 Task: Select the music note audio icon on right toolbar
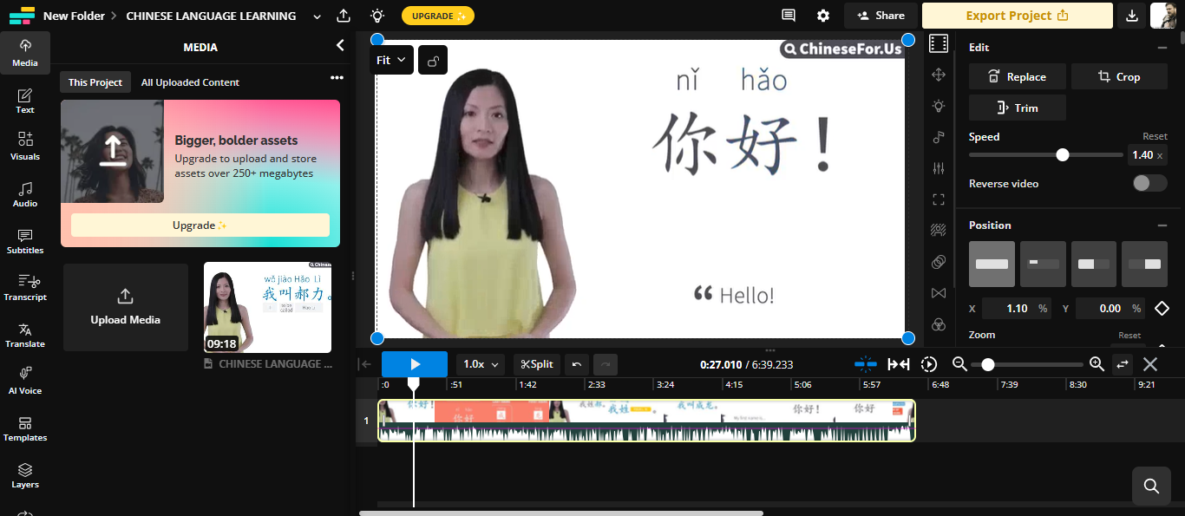[938, 137]
